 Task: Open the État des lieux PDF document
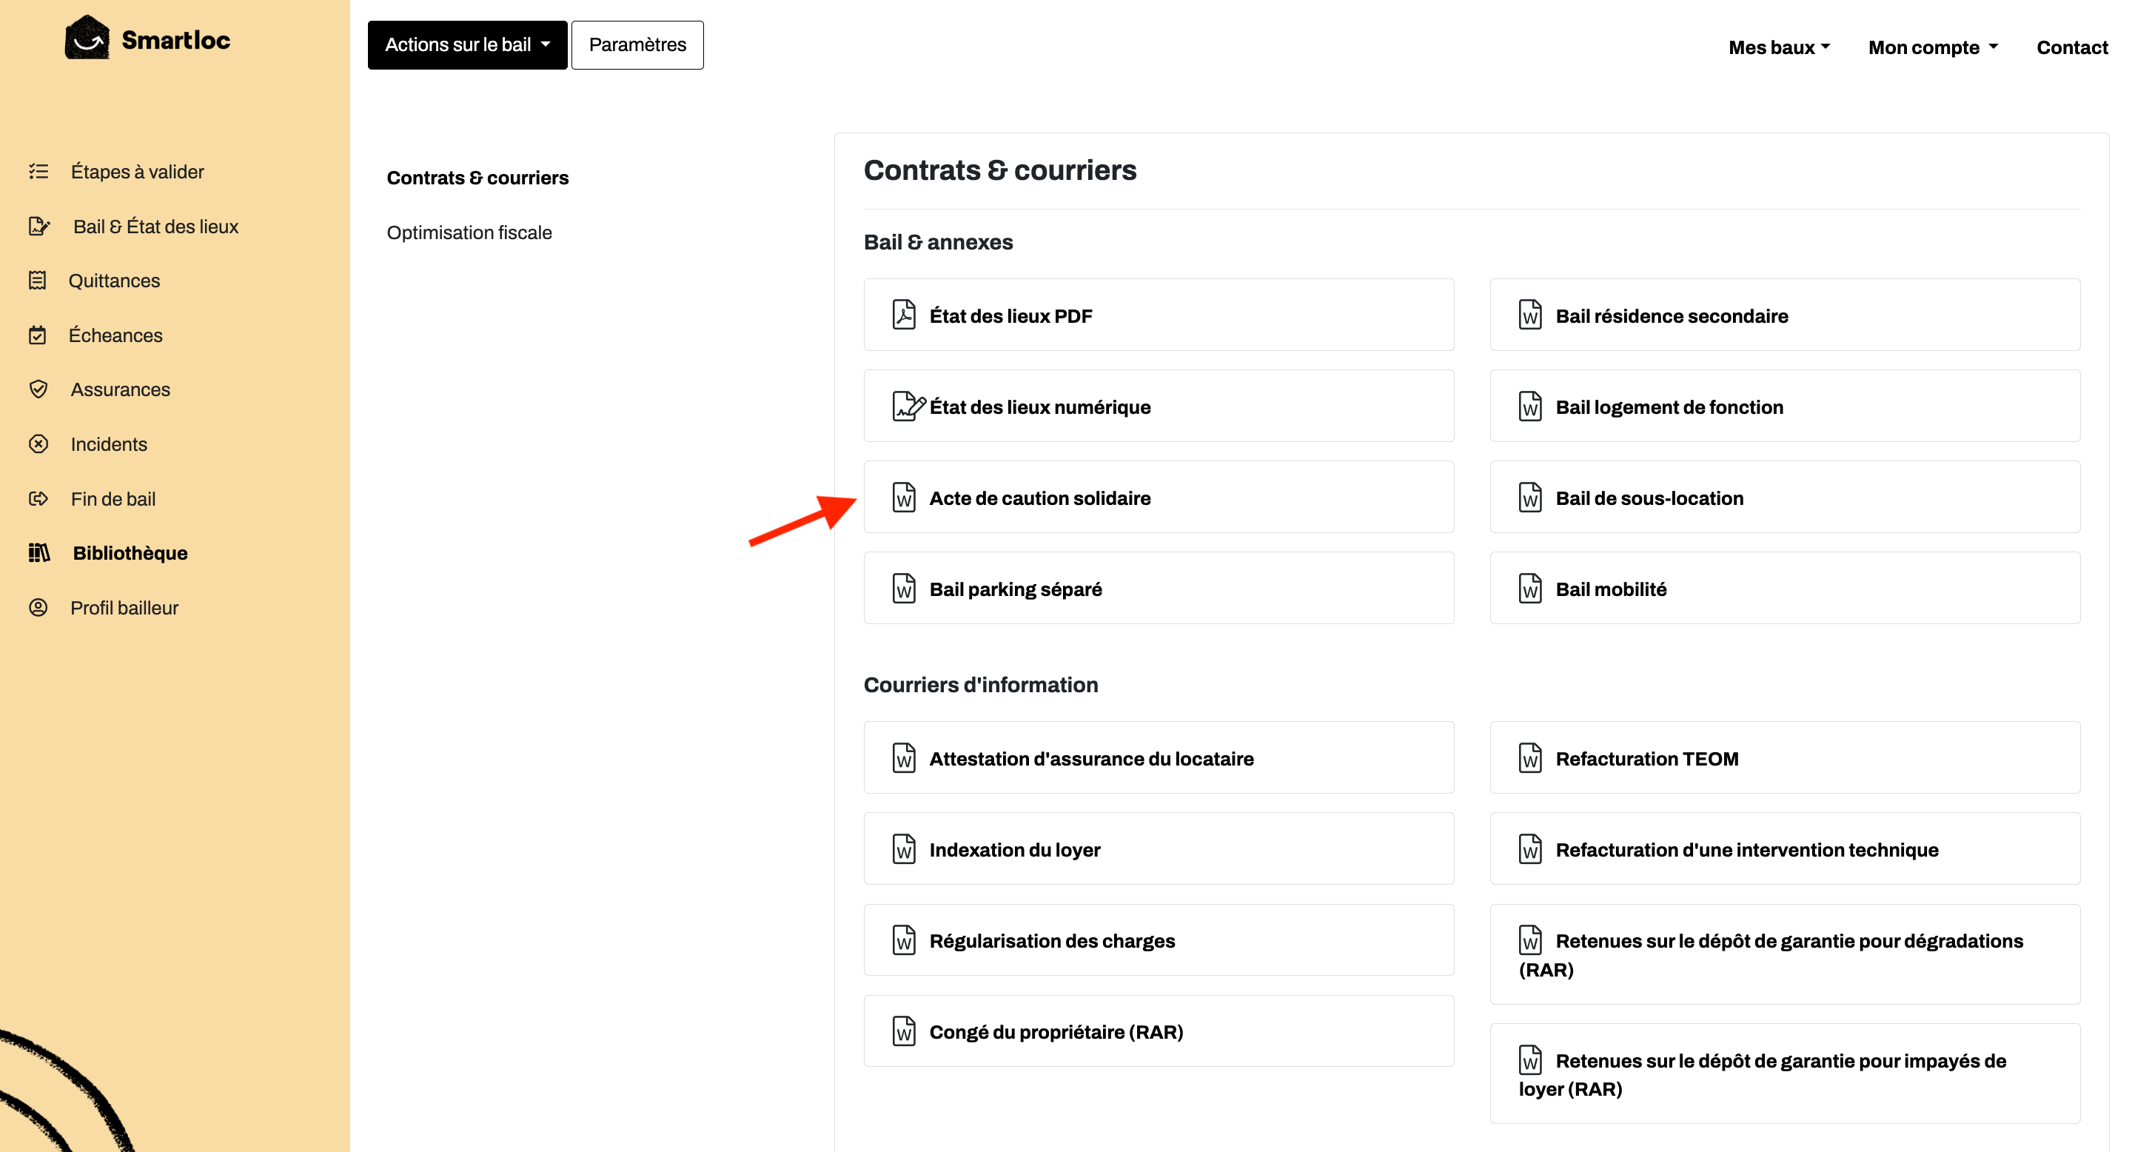[x=1159, y=315]
